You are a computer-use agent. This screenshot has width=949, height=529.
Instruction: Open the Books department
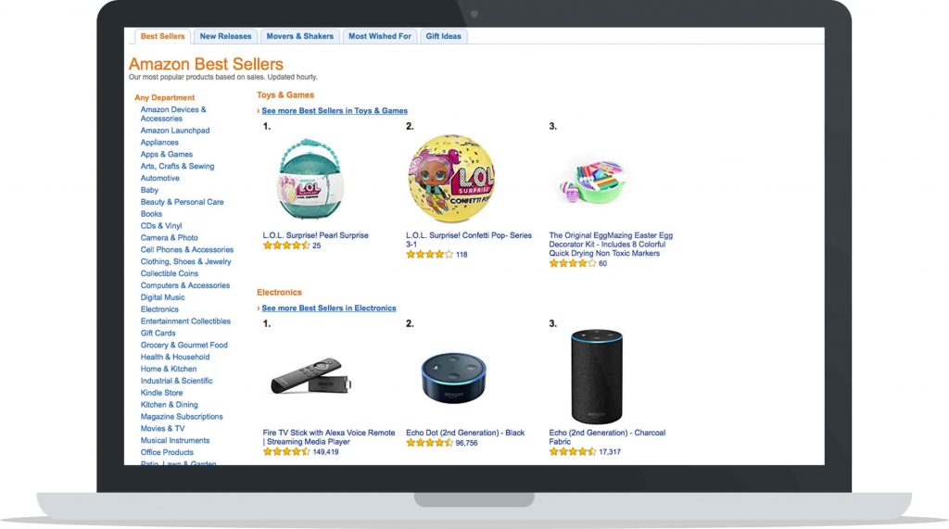pos(151,214)
